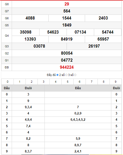Select the 'Đầy đủ' radio button
This screenshot has width=123, height=155.
tap(57, 75)
